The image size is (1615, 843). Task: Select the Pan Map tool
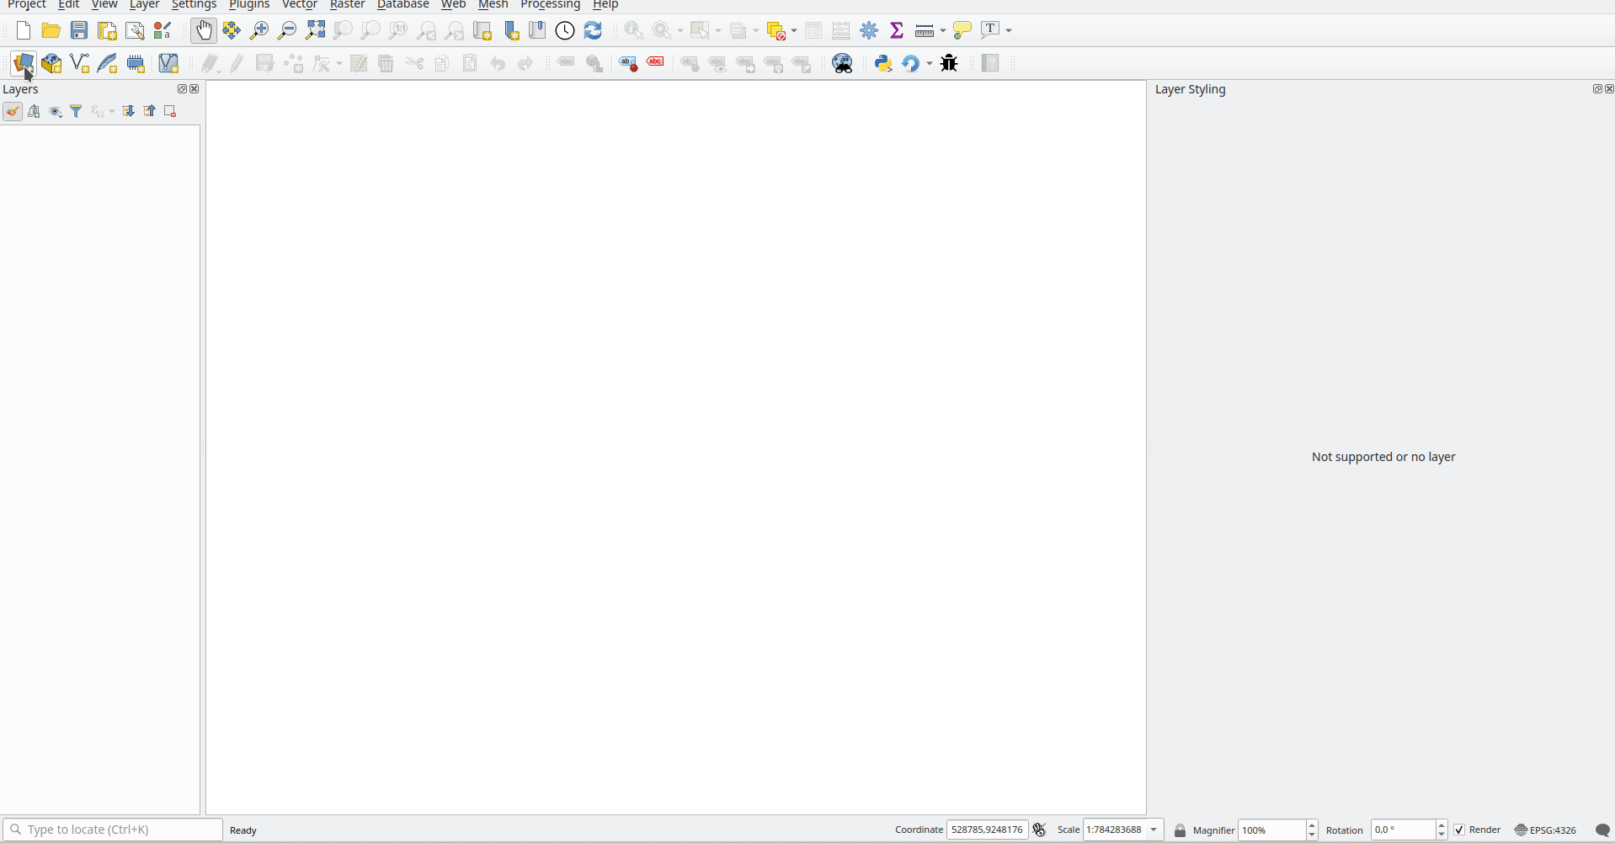(203, 30)
